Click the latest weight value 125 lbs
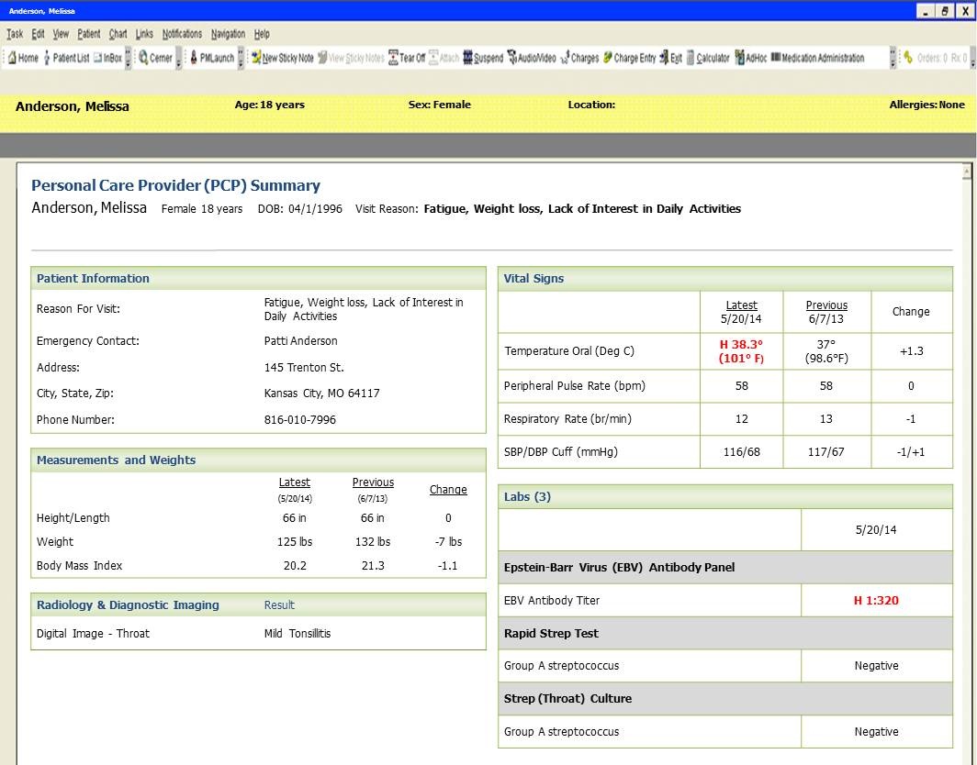This screenshot has height=765, width=977. point(295,542)
